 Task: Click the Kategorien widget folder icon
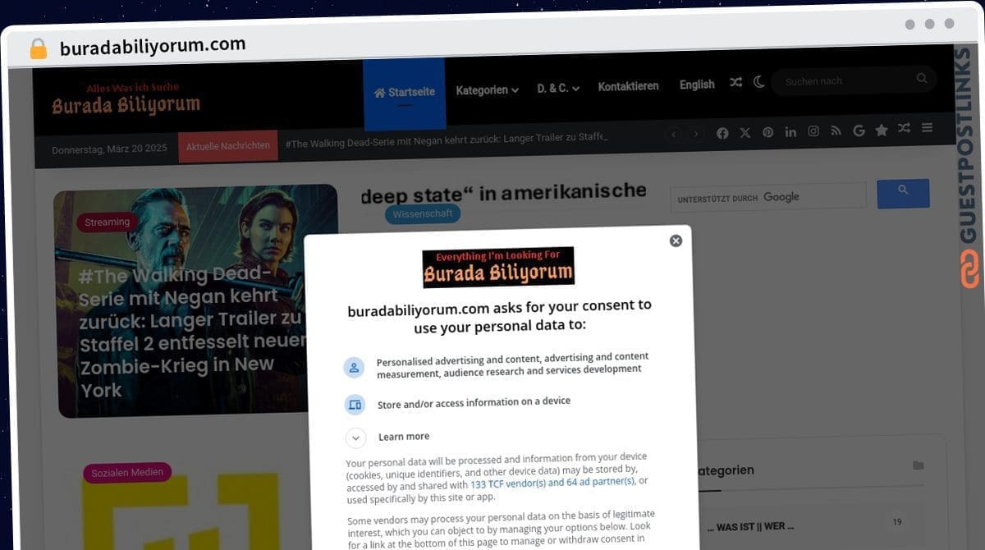918,465
